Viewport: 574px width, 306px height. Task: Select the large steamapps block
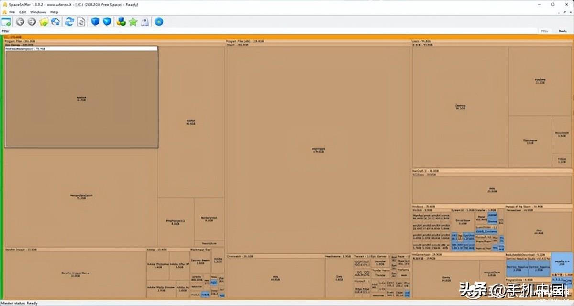319,150
